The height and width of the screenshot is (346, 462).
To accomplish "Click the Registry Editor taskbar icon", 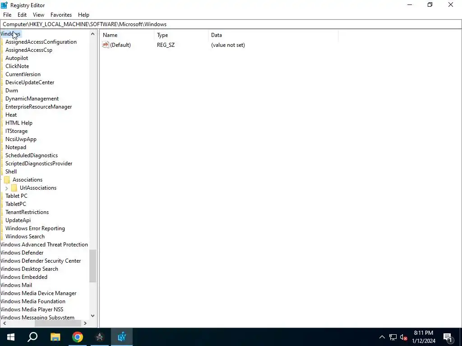I will click(x=122, y=337).
